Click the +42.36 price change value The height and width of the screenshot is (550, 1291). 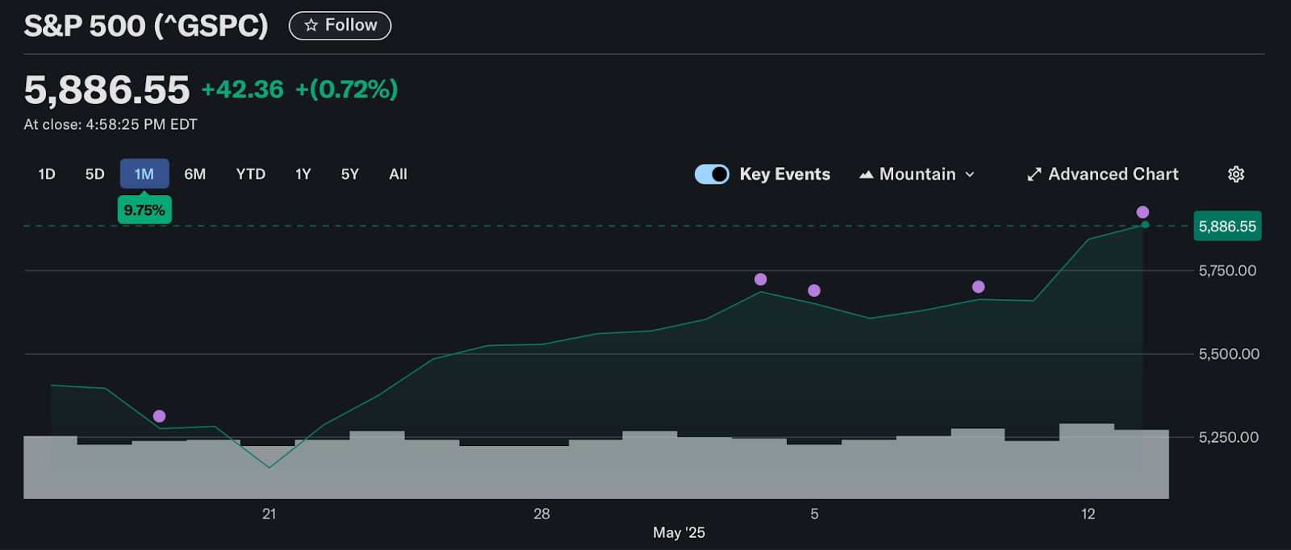[243, 89]
